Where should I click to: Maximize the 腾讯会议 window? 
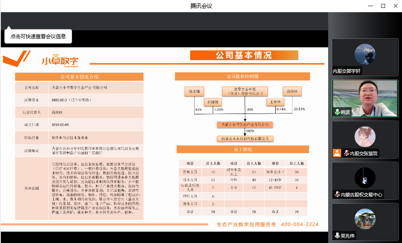tap(383, 6)
